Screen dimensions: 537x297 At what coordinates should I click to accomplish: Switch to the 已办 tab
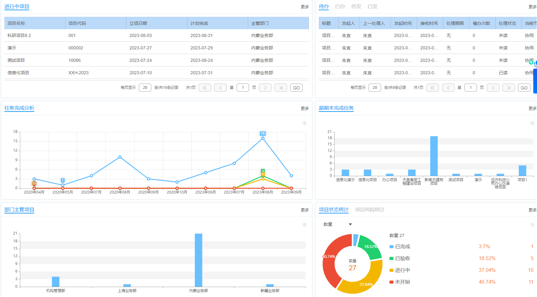(x=340, y=7)
